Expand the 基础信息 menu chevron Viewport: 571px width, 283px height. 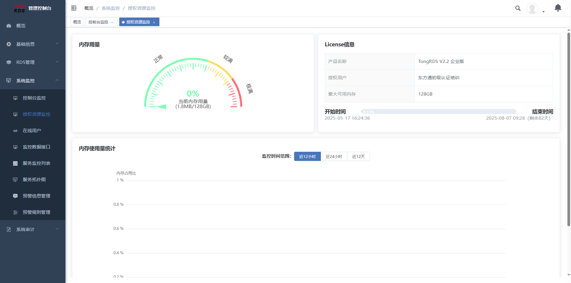point(57,44)
